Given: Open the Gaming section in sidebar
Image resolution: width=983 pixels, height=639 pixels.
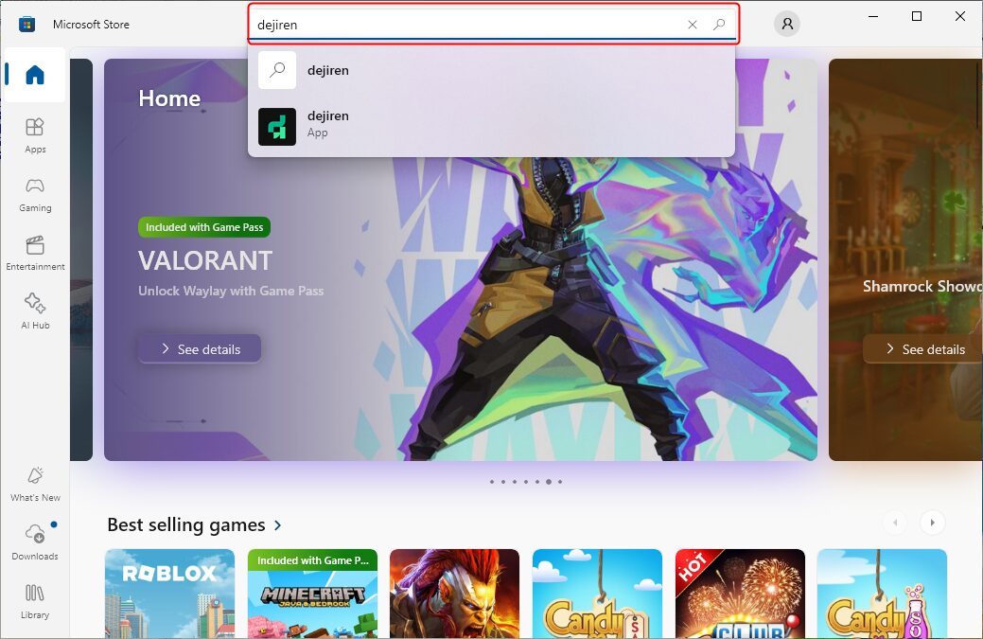Looking at the screenshot, I should coord(35,194).
